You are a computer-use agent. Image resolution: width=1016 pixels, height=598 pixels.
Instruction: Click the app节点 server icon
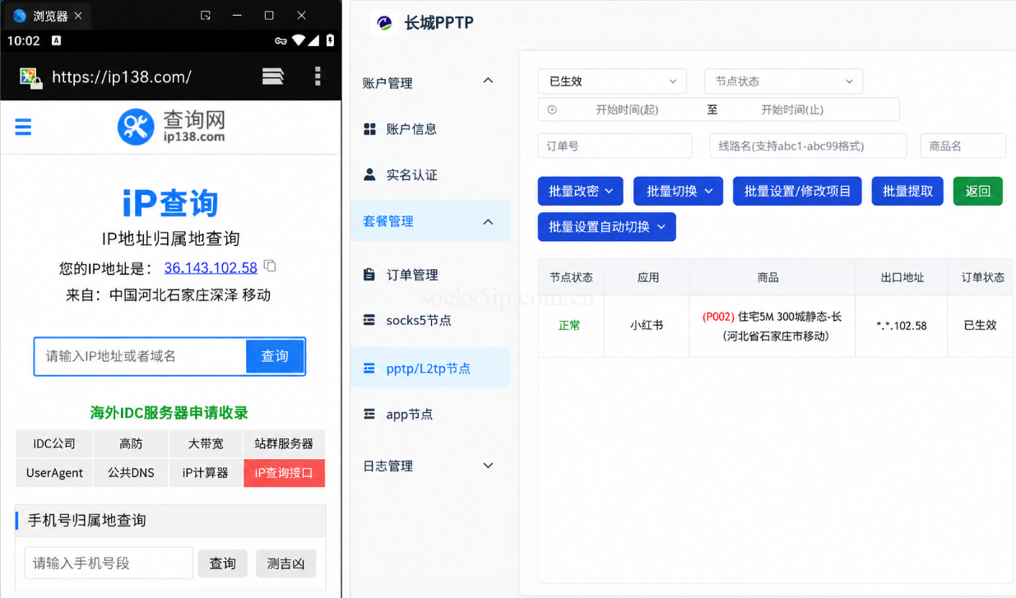(369, 414)
